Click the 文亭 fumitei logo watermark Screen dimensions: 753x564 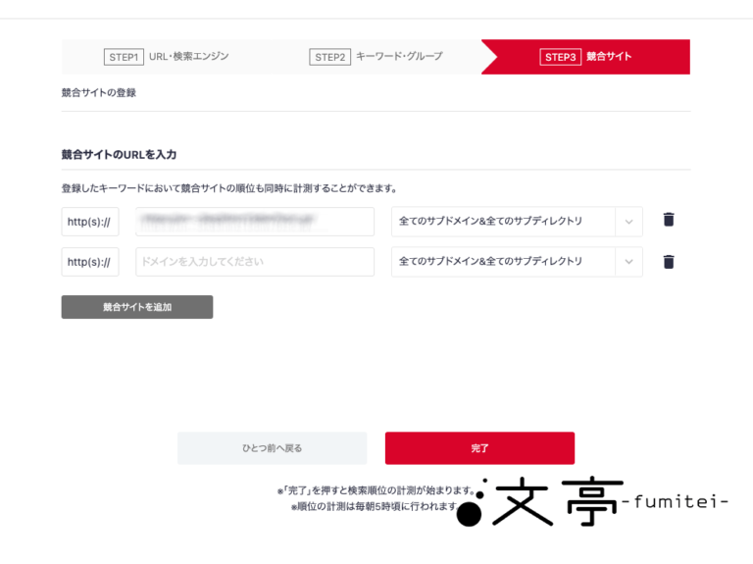pos(591,501)
